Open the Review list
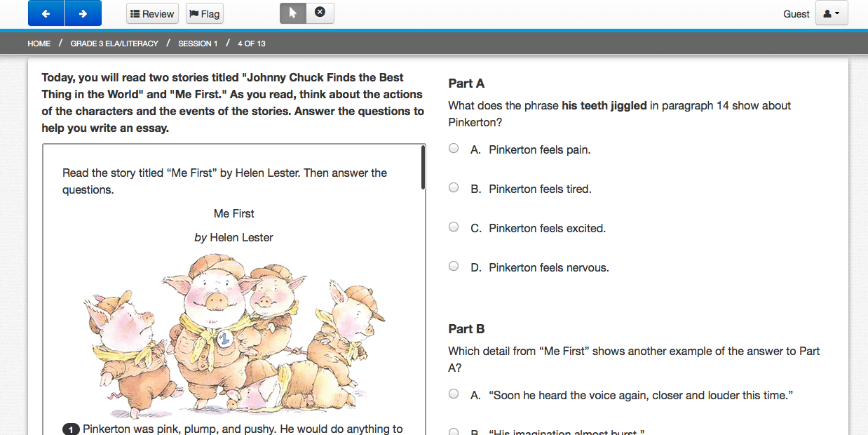 tap(152, 14)
